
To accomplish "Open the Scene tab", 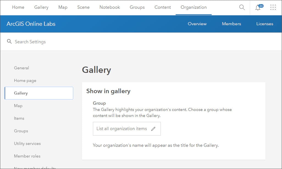I will (83, 7).
